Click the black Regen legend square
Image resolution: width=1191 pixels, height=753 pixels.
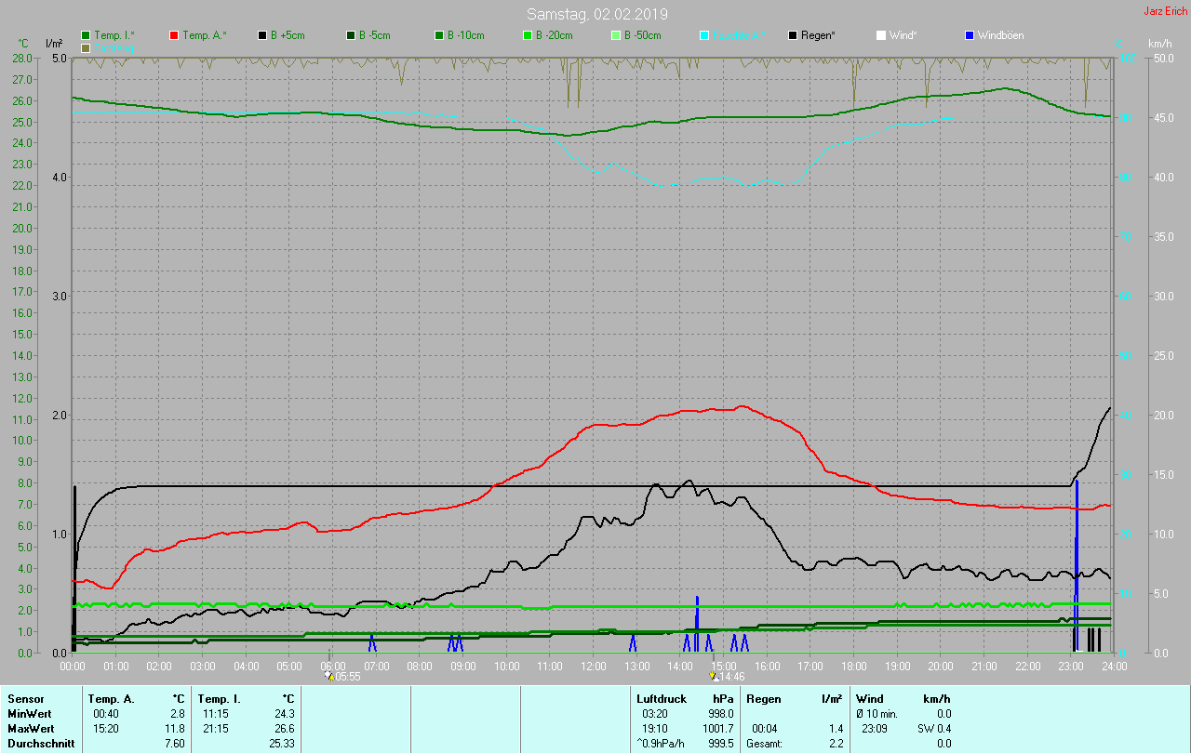pos(793,35)
